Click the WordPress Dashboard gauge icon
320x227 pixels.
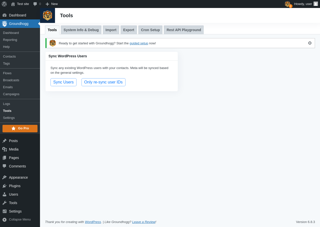click(x=4, y=15)
